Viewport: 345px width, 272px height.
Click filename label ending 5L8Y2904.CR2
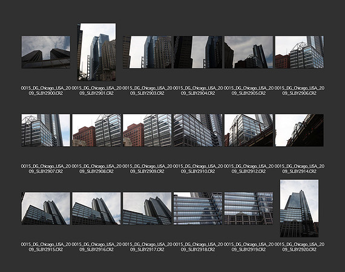click(198, 91)
